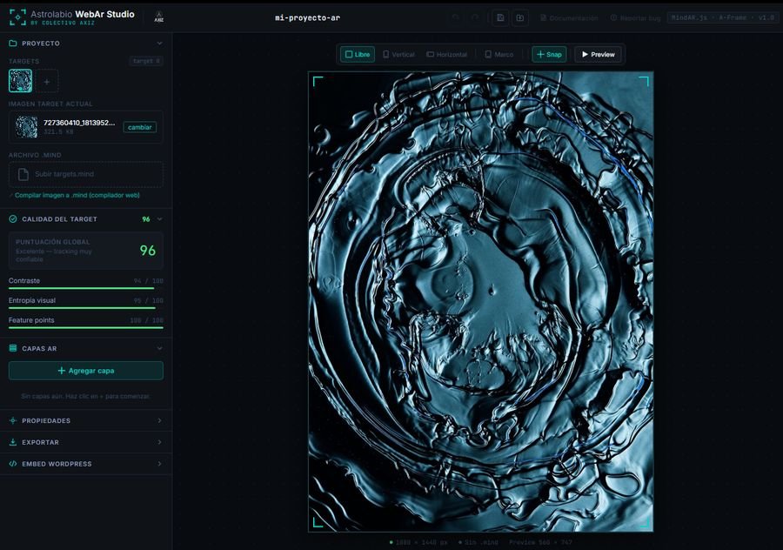Click the redo arrow in the top bar
783x550 pixels.
tap(475, 17)
